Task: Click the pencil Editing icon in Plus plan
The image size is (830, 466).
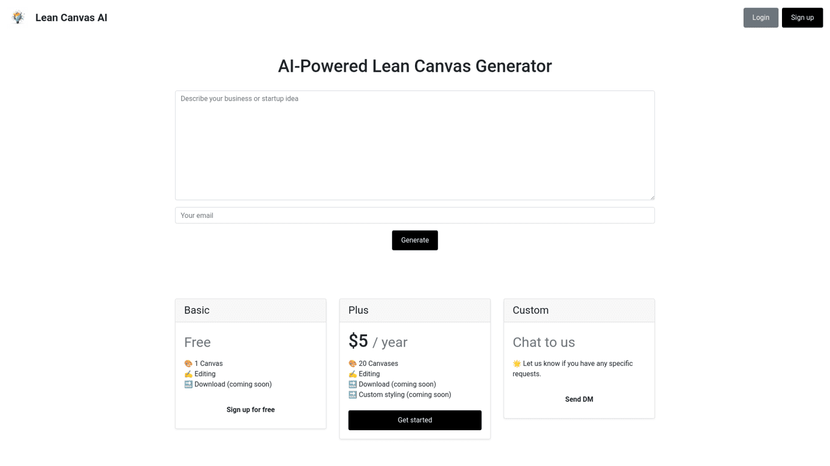Action: pyautogui.click(x=352, y=373)
